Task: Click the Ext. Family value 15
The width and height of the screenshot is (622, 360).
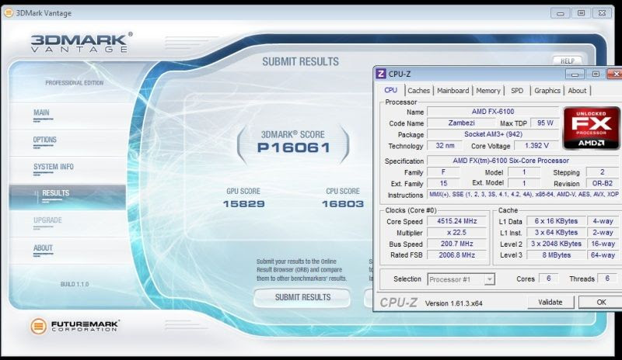Action: [x=443, y=183]
